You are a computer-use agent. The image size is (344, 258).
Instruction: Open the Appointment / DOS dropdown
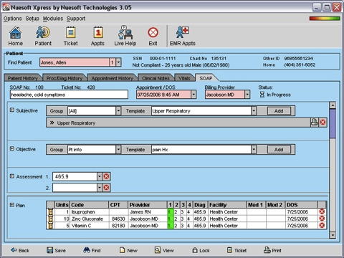193,95
